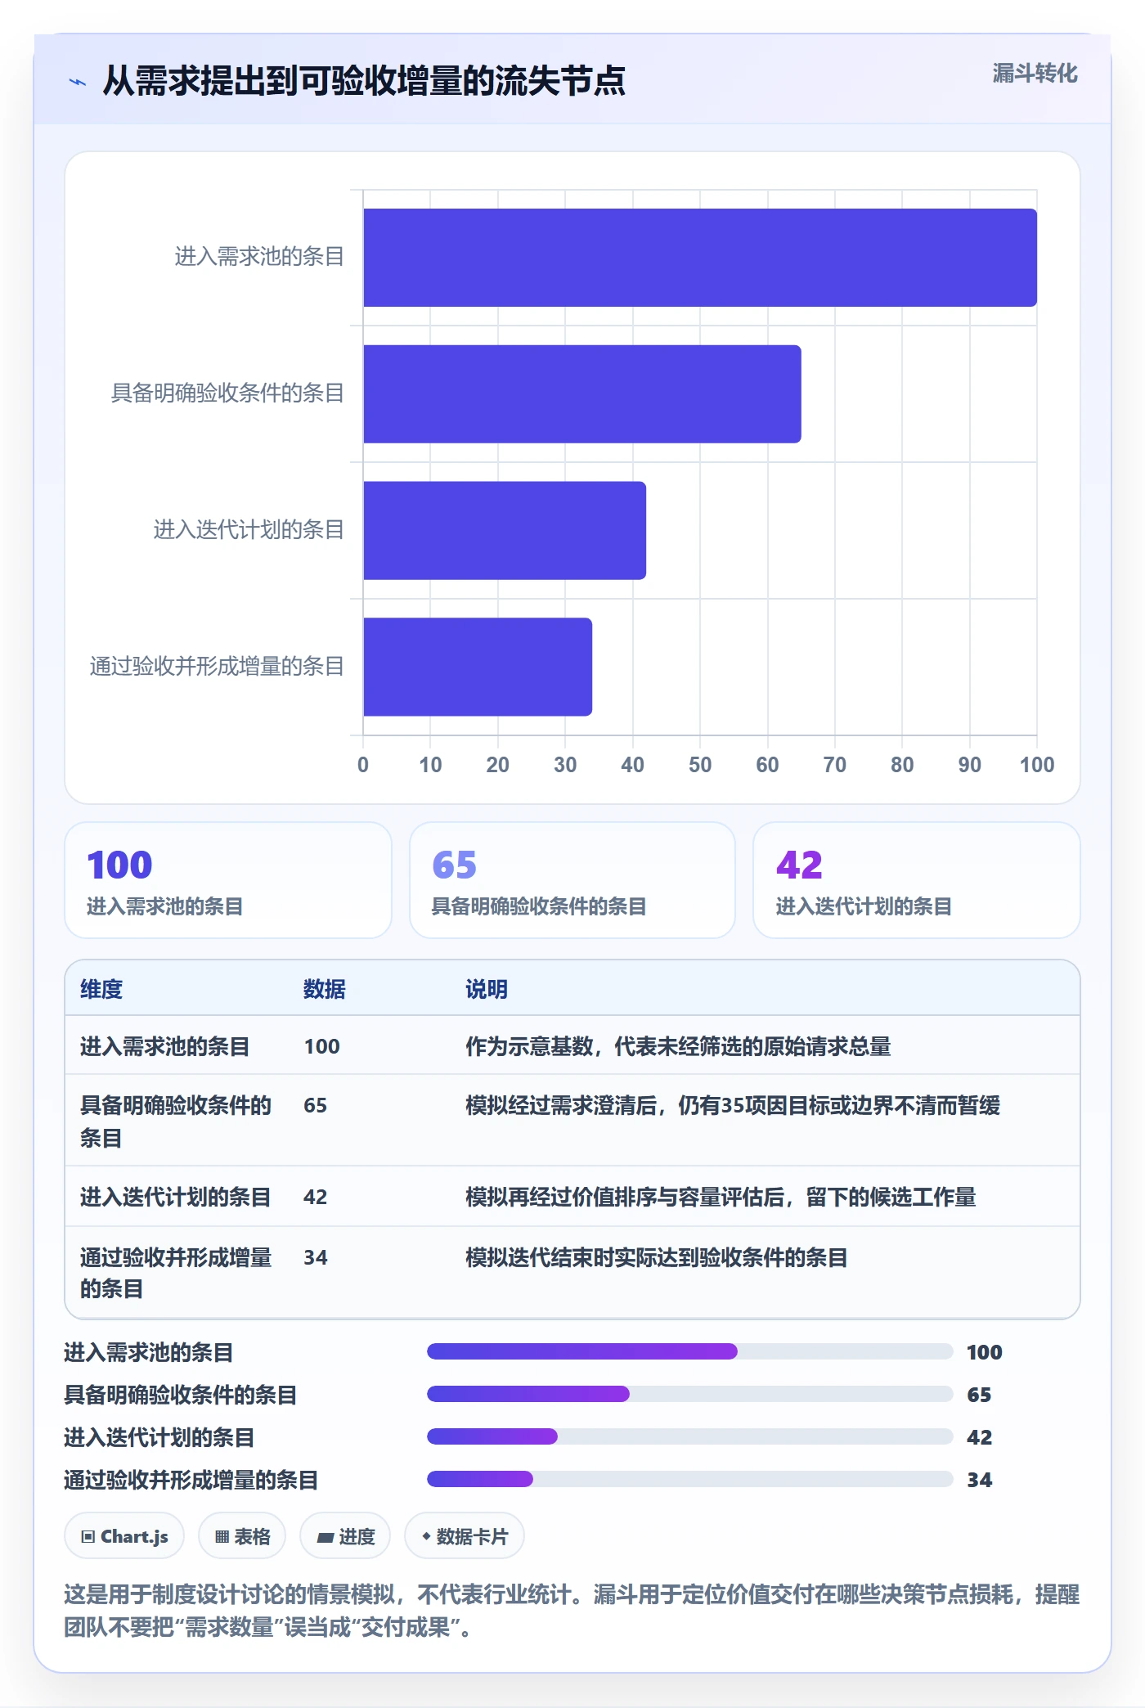Click the 数据 table column header
The image size is (1145, 1708).
[325, 989]
